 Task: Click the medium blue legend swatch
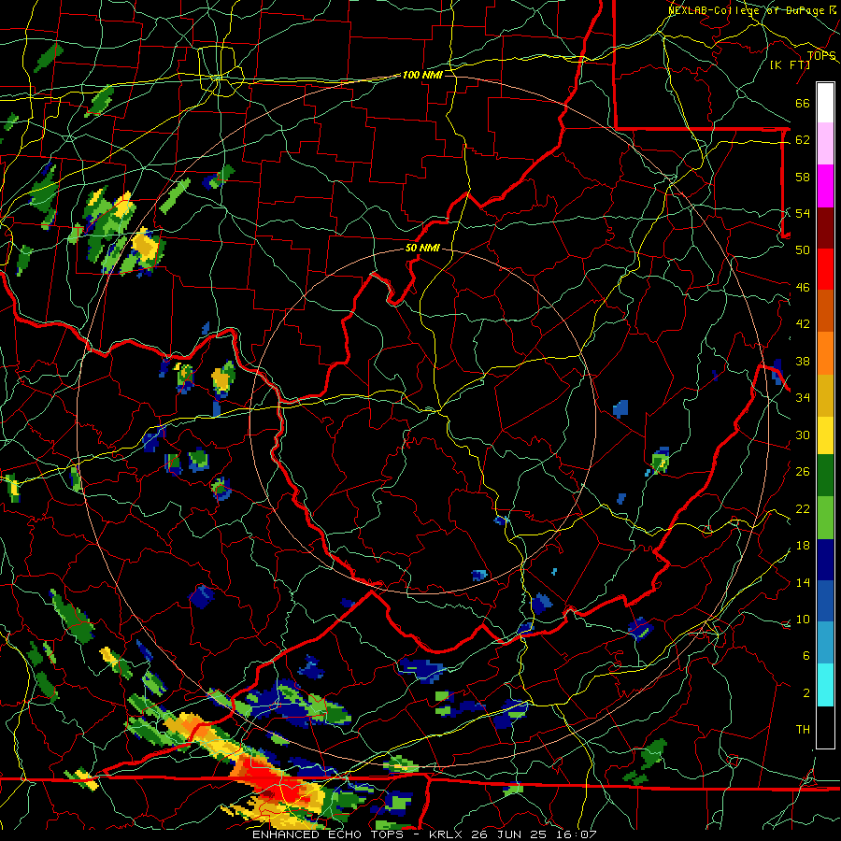[825, 602]
